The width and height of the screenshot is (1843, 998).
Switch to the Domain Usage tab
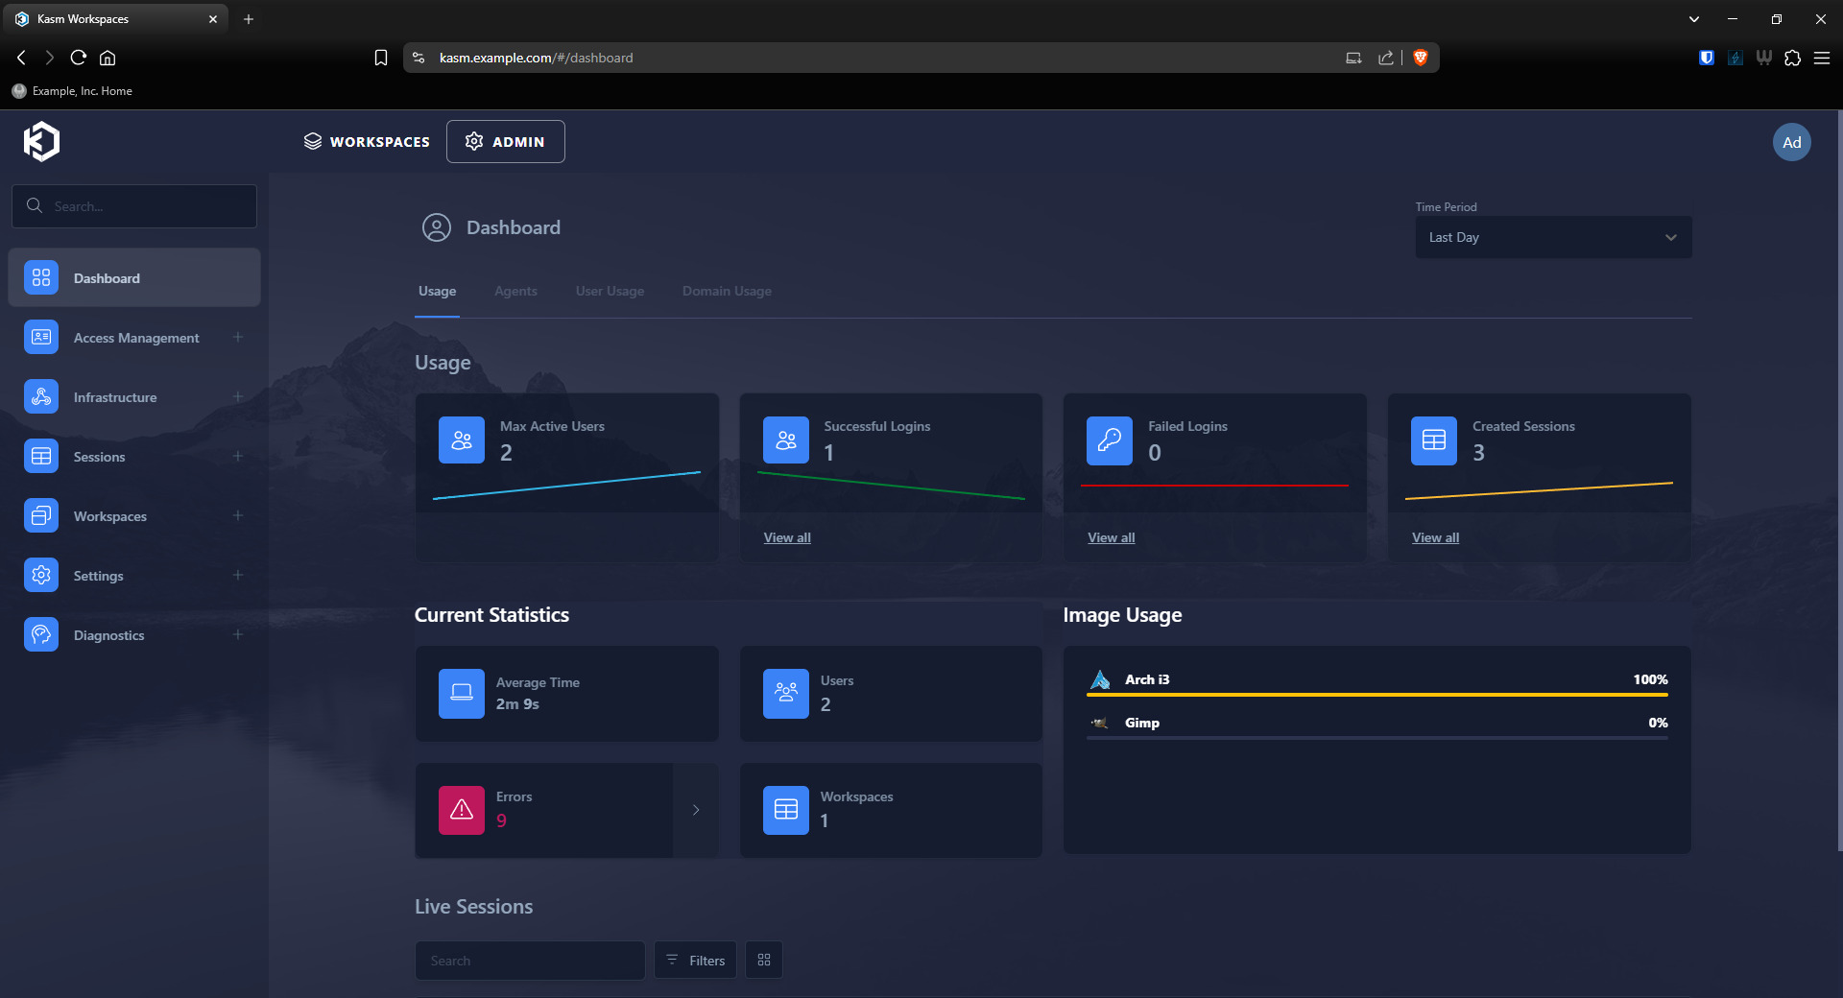click(x=727, y=292)
